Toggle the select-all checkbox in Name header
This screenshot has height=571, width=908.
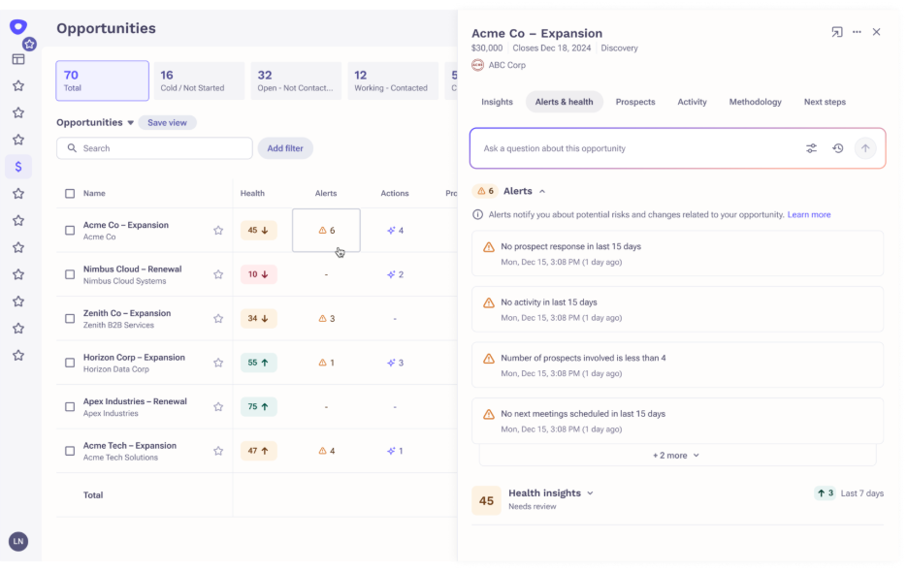click(70, 193)
